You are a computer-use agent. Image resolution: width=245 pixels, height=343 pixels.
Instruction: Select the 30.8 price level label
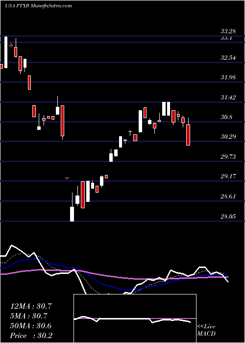(x=226, y=117)
